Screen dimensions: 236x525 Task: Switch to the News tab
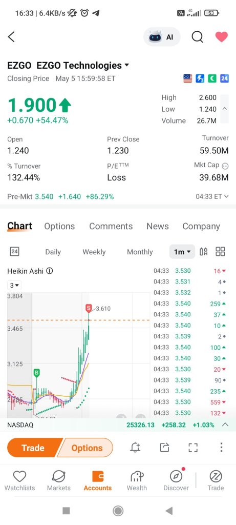click(x=158, y=226)
